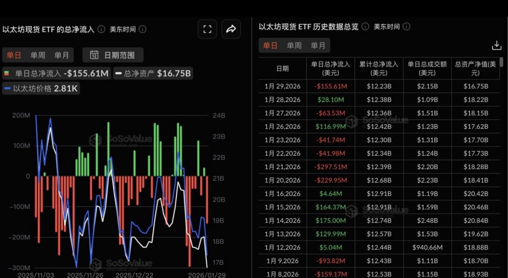Image resolution: width=508 pixels, height=278 pixels.
Task: Open the share chart icon
Action: (x=231, y=29)
